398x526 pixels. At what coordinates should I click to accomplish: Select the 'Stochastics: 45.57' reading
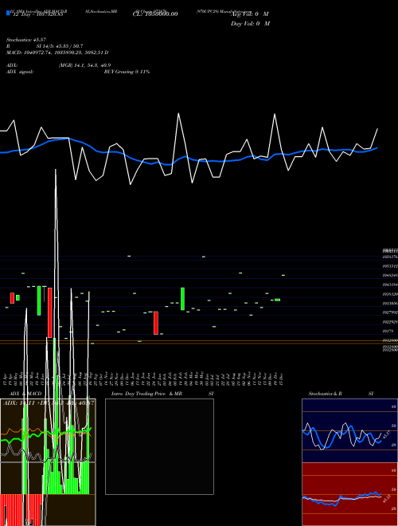point(25,40)
